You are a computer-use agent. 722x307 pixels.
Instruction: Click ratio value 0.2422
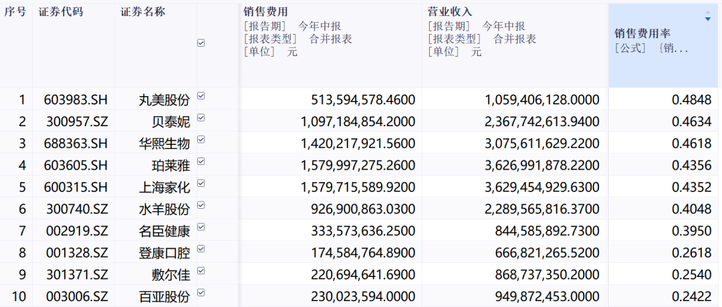(692, 297)
